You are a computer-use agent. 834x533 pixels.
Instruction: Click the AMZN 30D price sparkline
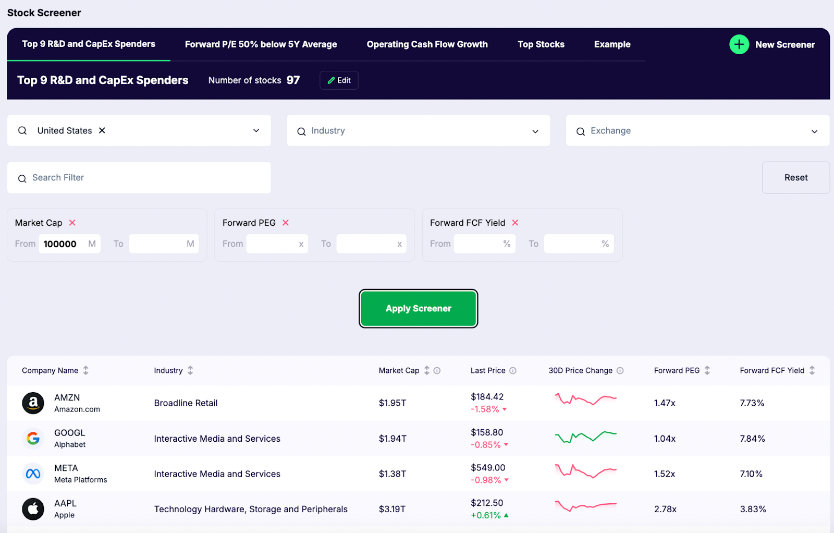pos(585,400)
